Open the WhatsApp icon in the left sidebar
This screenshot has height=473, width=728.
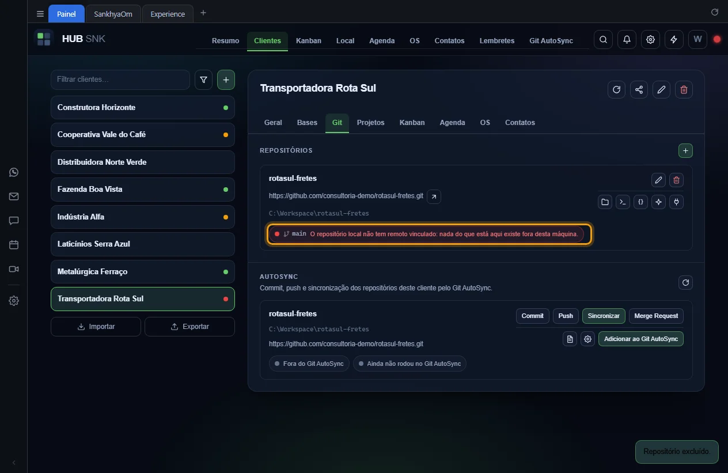tap(14, 172)
